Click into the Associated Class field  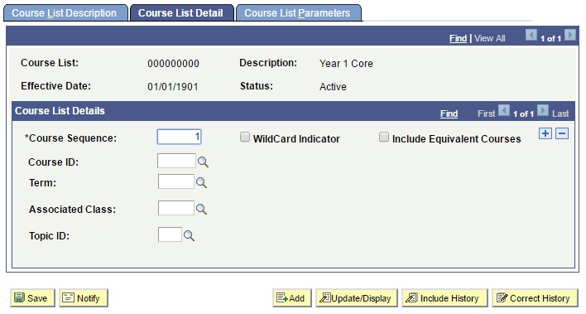[x=176, y=208]
